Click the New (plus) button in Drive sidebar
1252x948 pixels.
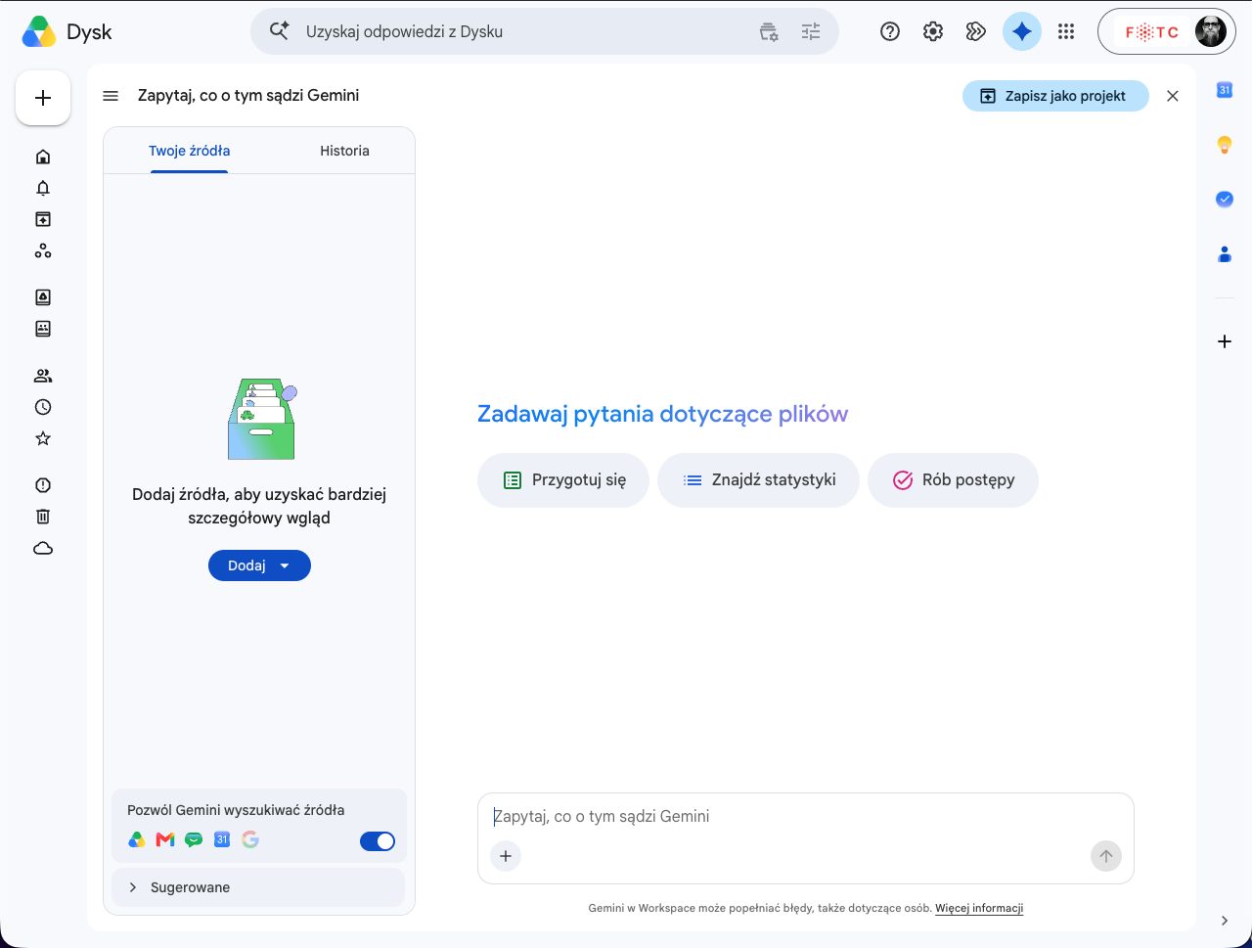pyautogui.click(x=43, y=98)
